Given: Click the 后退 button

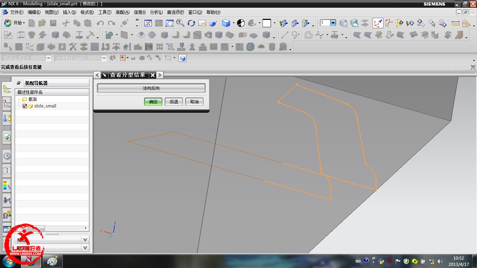Looking at the screenshot, I should (174, 102).
